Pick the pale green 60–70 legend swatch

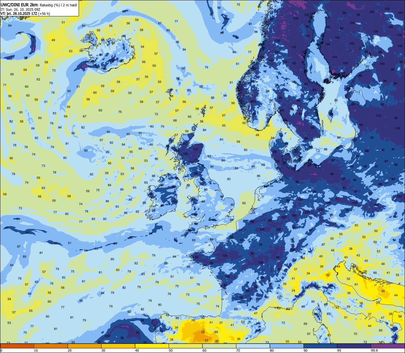[219, 346]
